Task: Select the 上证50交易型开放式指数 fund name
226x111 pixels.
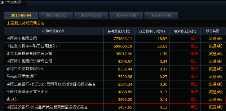Action: (x=51, y=84)
